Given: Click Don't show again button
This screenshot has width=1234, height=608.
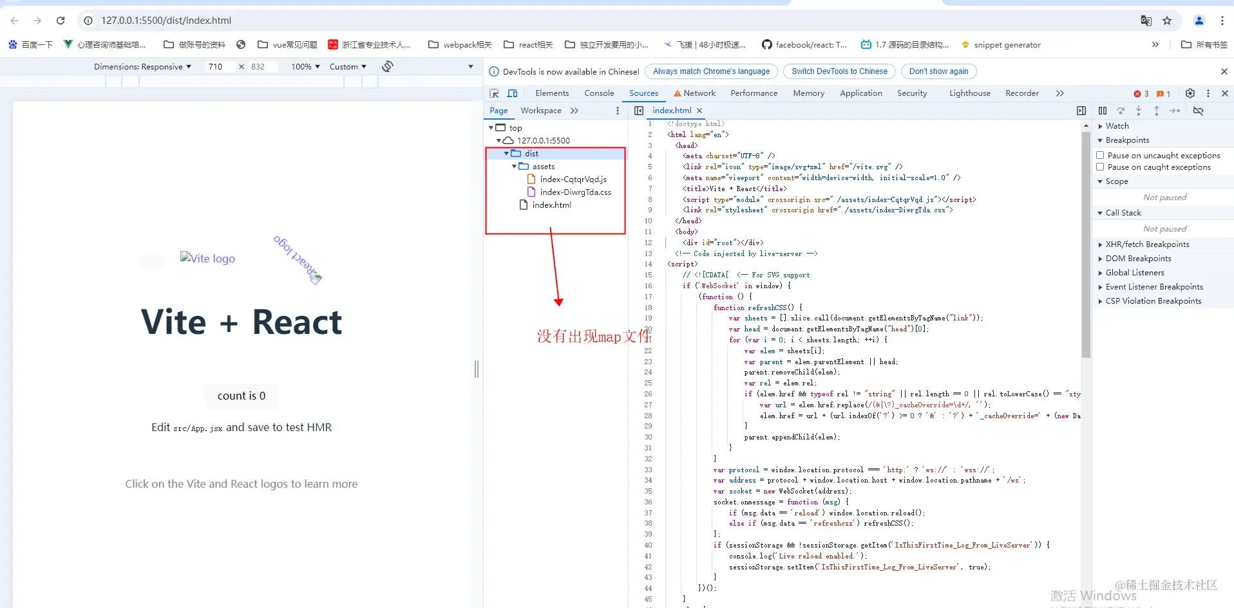Looking at the screenshot, I should pyautogui.click(x=938, y=71).
